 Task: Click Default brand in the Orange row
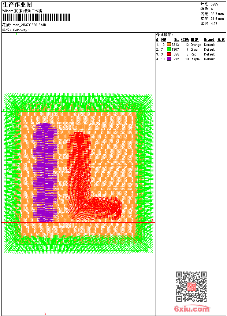pos(209,44)
